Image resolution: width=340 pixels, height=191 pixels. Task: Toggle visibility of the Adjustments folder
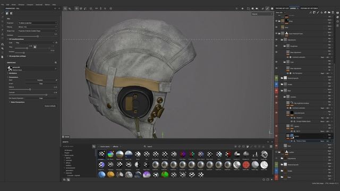(x=276, y=40)
